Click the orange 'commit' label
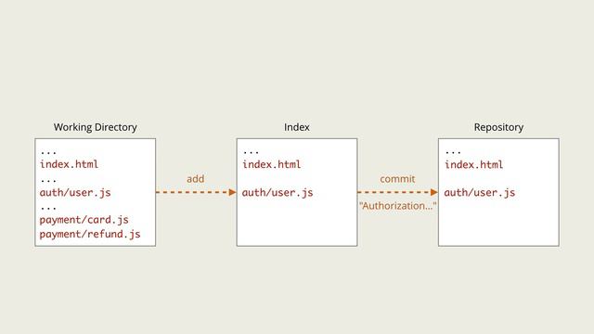This screenshot has width=594, height=334. pyautogui.click(x=397, y=179)
